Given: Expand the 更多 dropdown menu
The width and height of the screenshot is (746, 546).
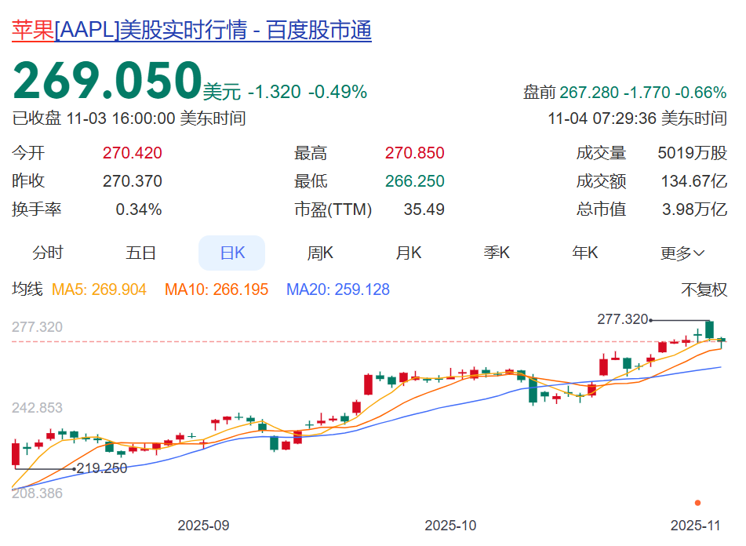Looking at the screenshot, I should [682, 253].
